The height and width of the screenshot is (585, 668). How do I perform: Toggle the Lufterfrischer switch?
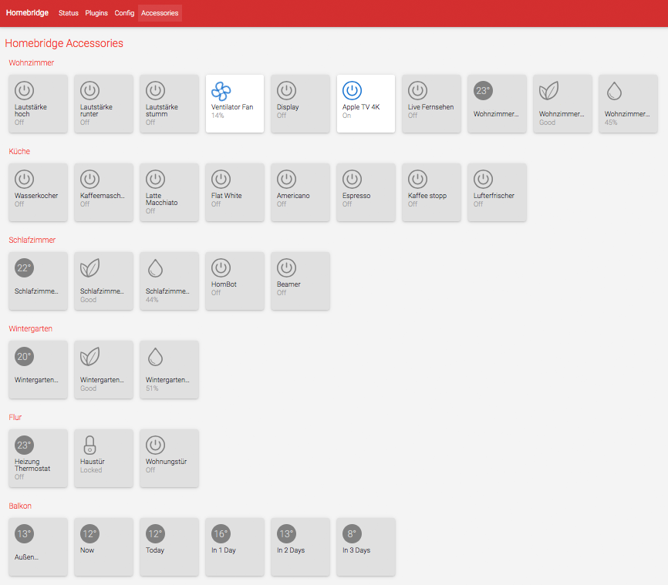point(497,192)
